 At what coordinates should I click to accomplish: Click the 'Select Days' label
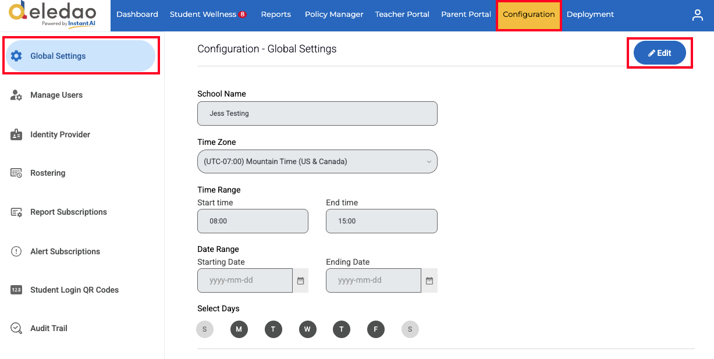tap(218, 308)
